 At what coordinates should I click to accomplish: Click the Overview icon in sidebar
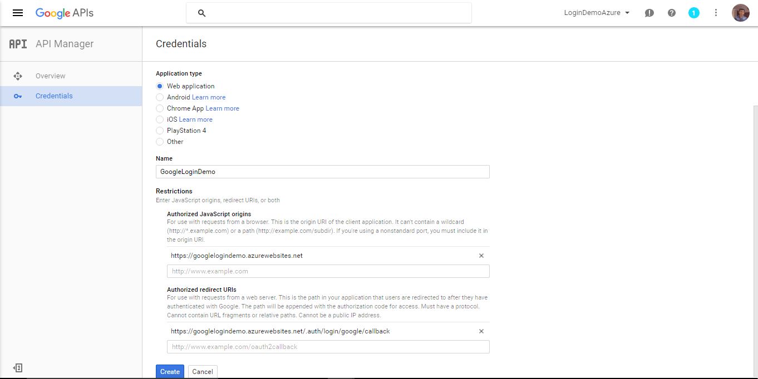tap(18, 76)
